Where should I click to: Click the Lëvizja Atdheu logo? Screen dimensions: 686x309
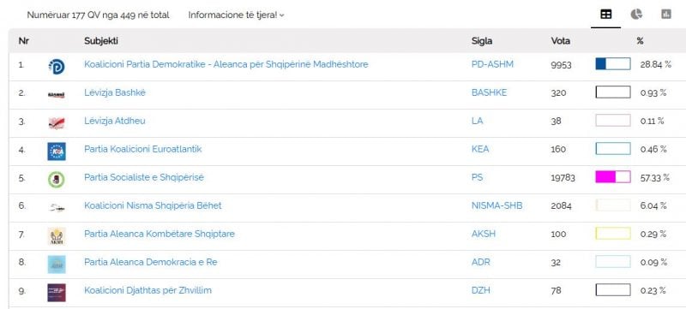coord(57,122)
